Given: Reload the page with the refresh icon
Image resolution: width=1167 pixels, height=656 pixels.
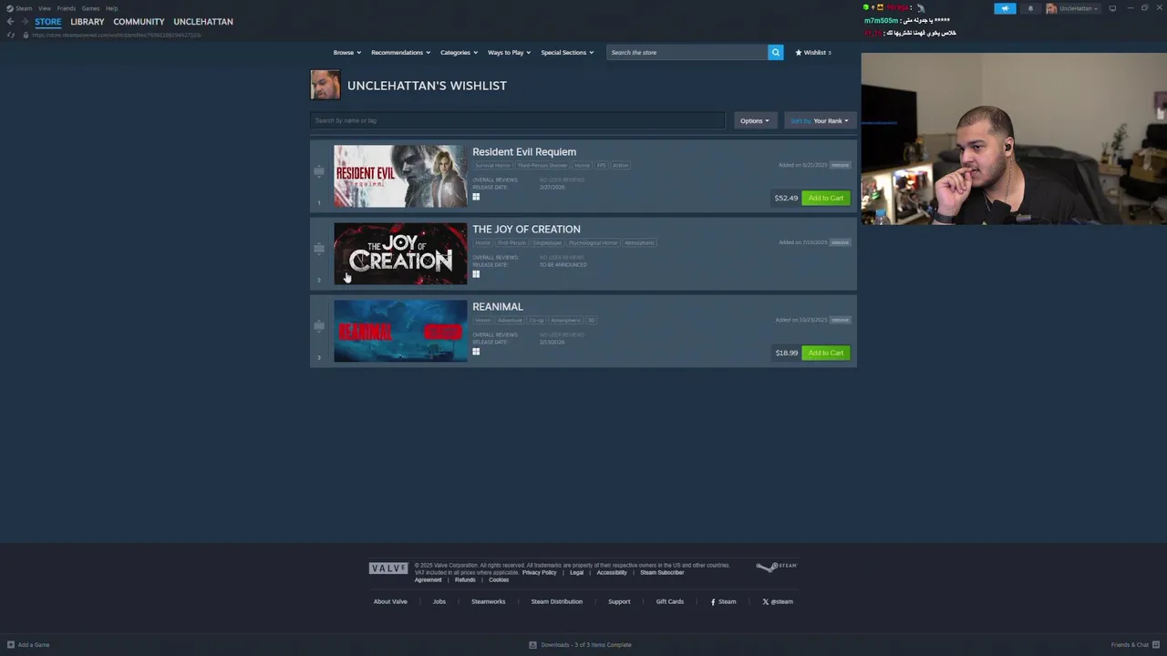Looking at the screenshot, I should (x=11, y=35).
